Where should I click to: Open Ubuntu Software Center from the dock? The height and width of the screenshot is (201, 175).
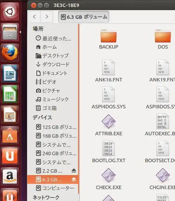tap(10, 135)
